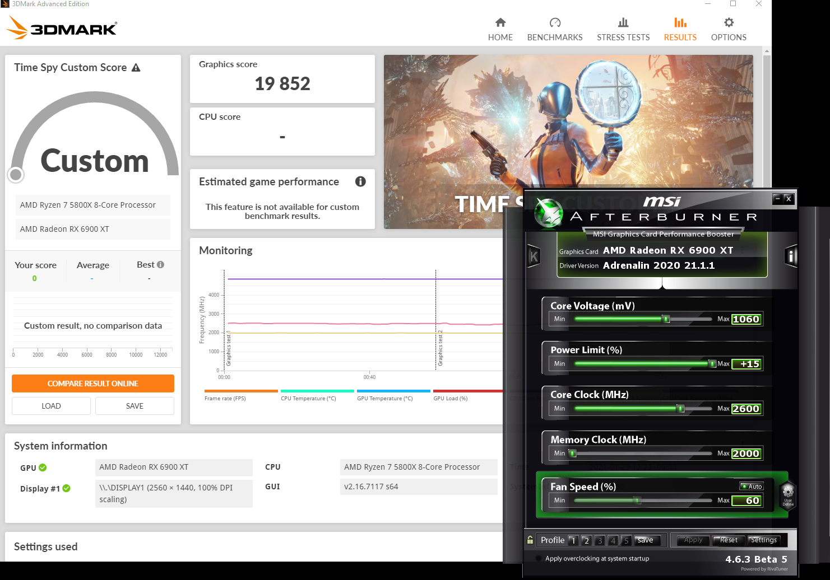Click the Home icon in 3DMark navigation
The height and width of the screenshot is (580, 830).
pyautogui.click(x=500, y=28)
